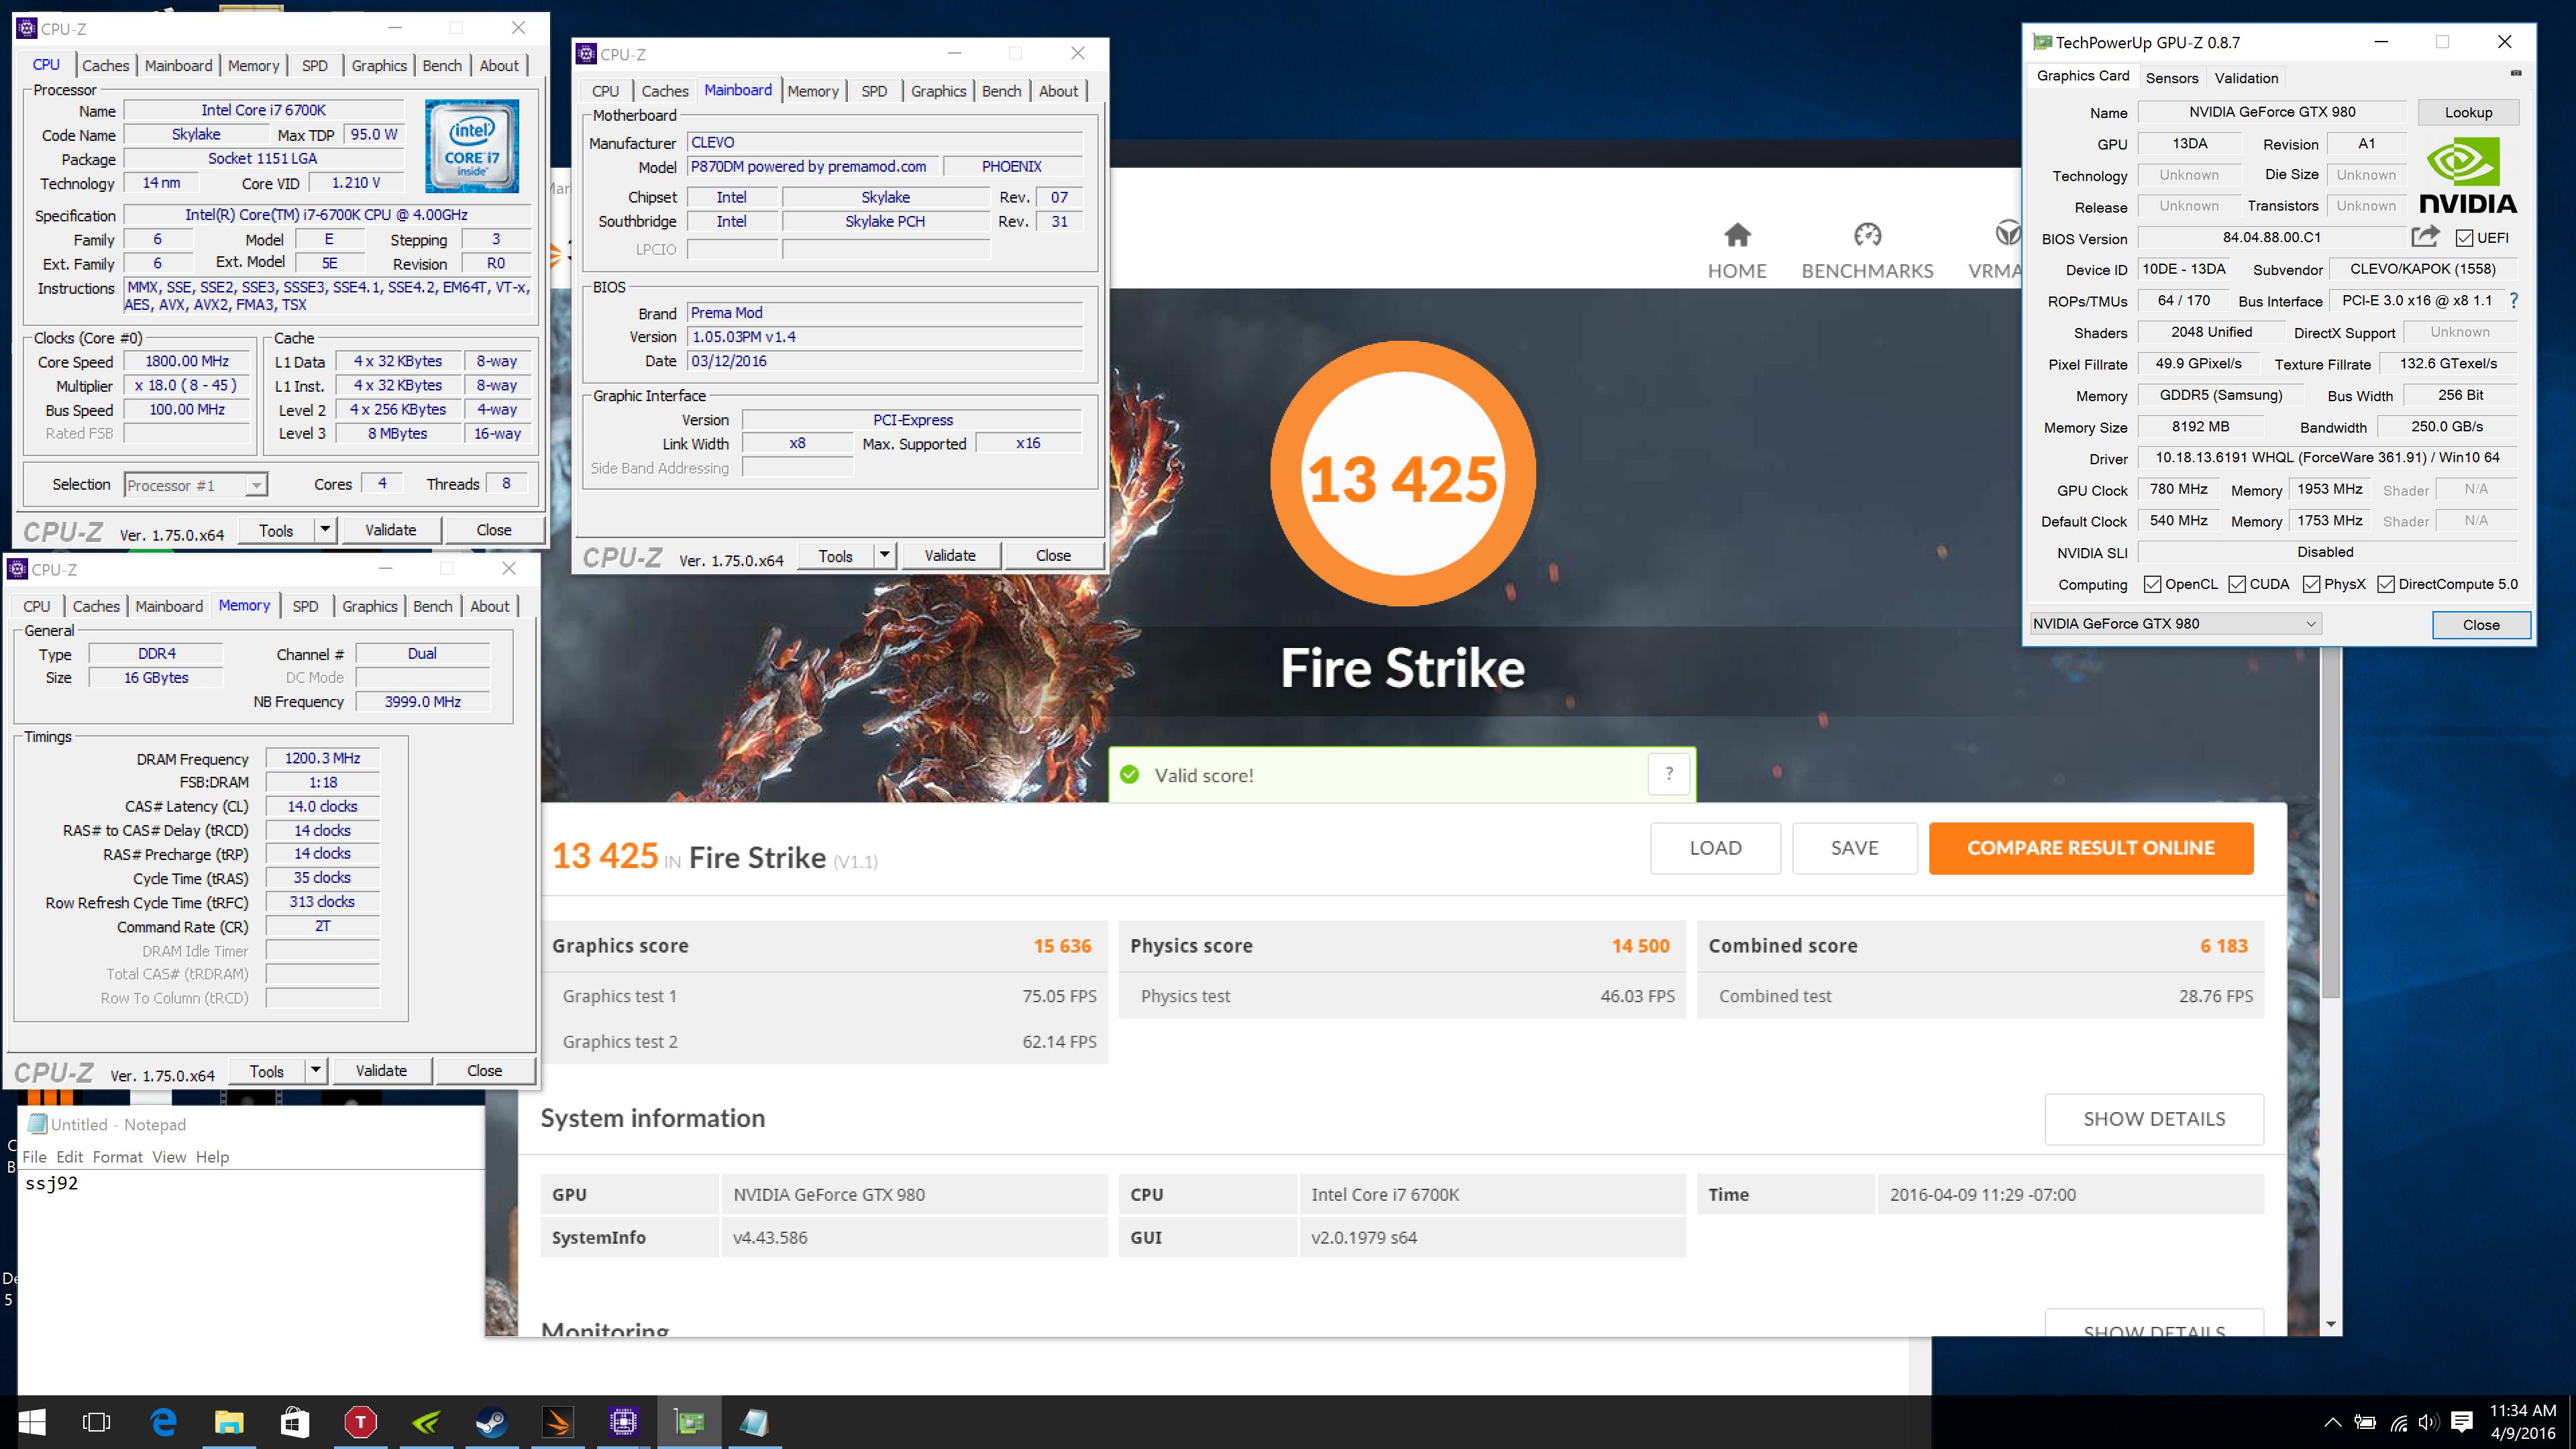
Task: Click the NVIDIA logo in GPU-Z
Action: (x=2468, y=177)
